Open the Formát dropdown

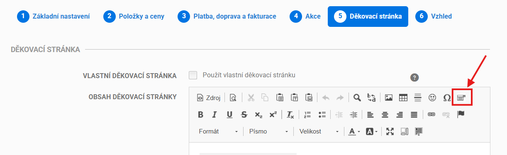tap(219, 131)
